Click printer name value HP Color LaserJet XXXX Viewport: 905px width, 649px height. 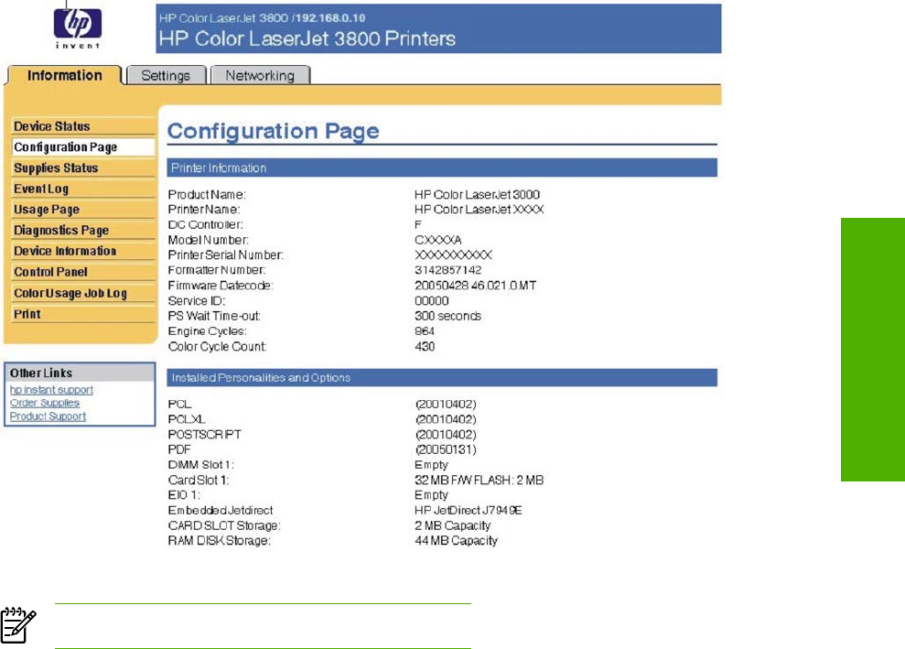pyautogui.click(x=479, y=210)
